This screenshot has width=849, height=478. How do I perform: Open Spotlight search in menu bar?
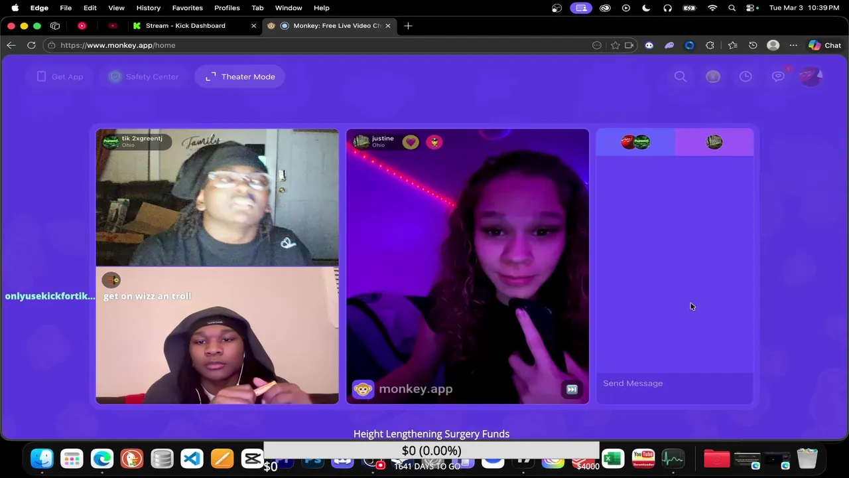coord(732,8)
